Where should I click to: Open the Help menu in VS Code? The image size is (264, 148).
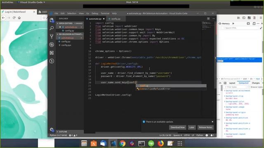pos(114,13)
